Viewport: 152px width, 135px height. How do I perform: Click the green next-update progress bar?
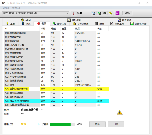tap(62, 124)
